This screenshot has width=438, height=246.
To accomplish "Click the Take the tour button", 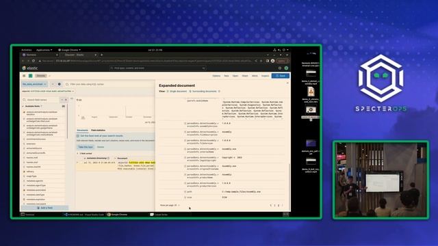I will [x=86, y=147].
